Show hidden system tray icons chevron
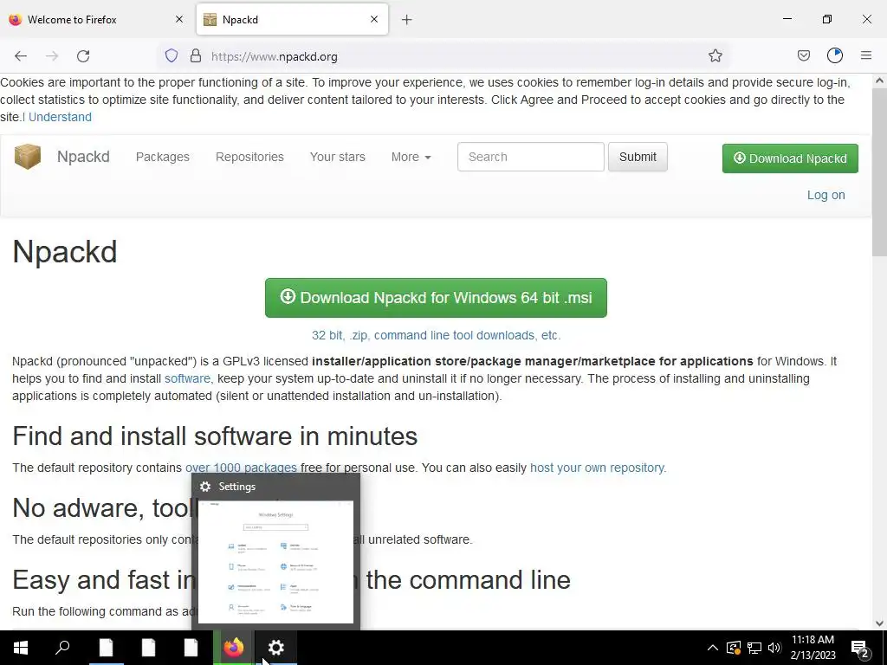This screenshot has width=887, height=665. pos(713,648)
